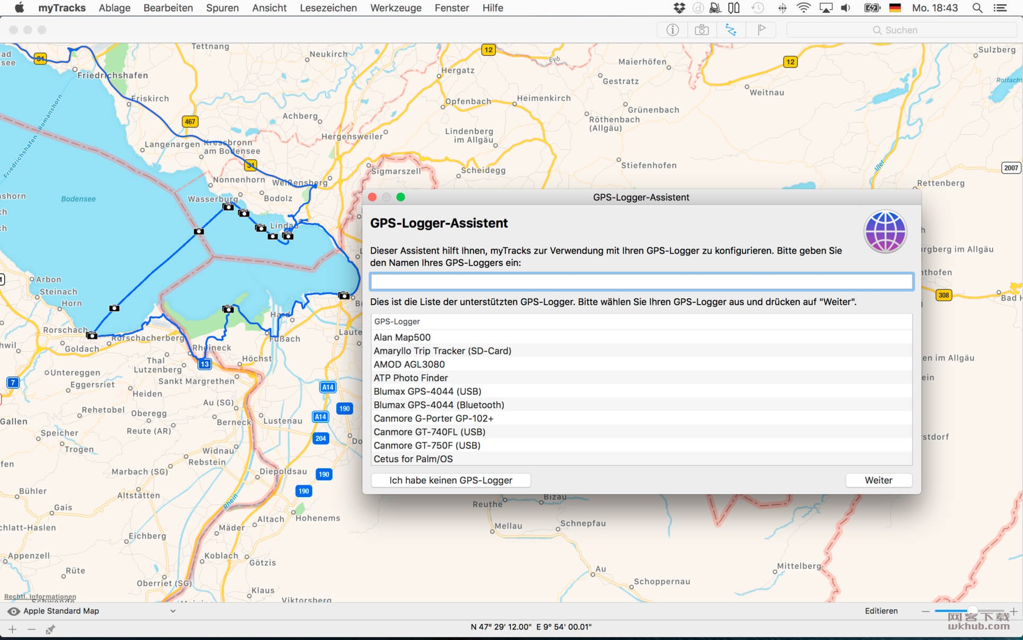Click Ich habe keinen GPS-Logger button
Screen dimensions: 1023x640
[451, 480]
